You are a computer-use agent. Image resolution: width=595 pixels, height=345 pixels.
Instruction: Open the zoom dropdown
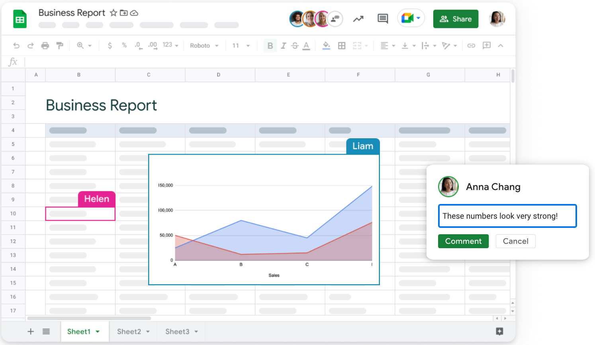(x=84, y=45)
